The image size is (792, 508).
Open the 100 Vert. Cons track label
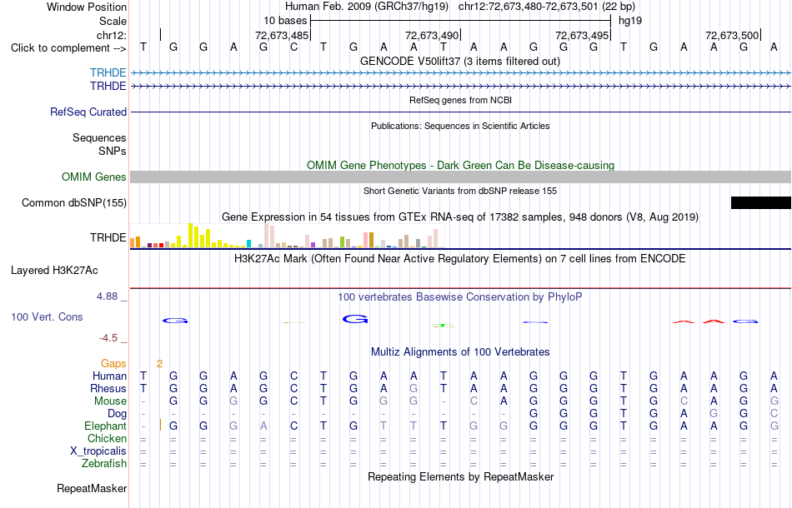[47, 316]
